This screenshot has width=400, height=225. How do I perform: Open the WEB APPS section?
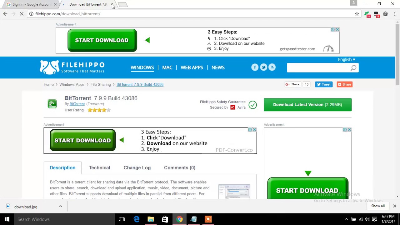click(192, 67)
